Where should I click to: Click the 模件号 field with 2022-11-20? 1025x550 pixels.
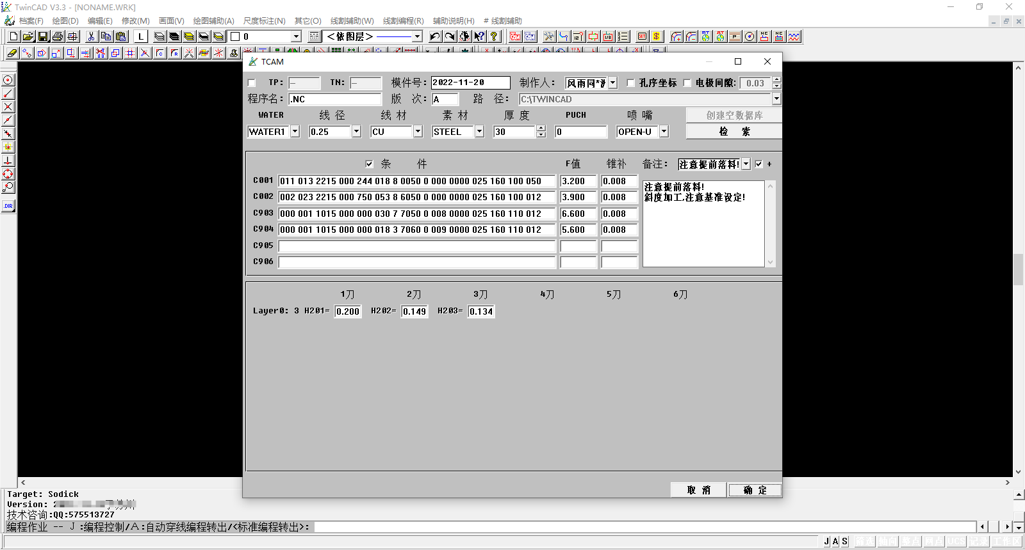(470, 82)
